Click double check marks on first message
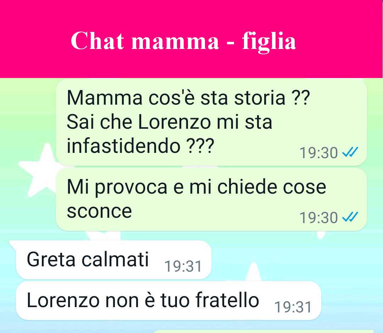The width and height of the screenshot is (383, 333). coord(350,152)
